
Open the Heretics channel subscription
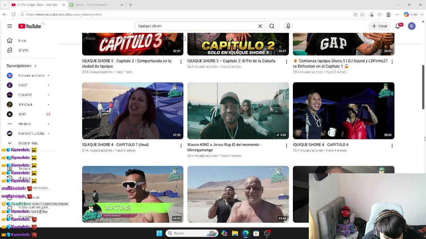pyautogui.click(x=29, y=123)
